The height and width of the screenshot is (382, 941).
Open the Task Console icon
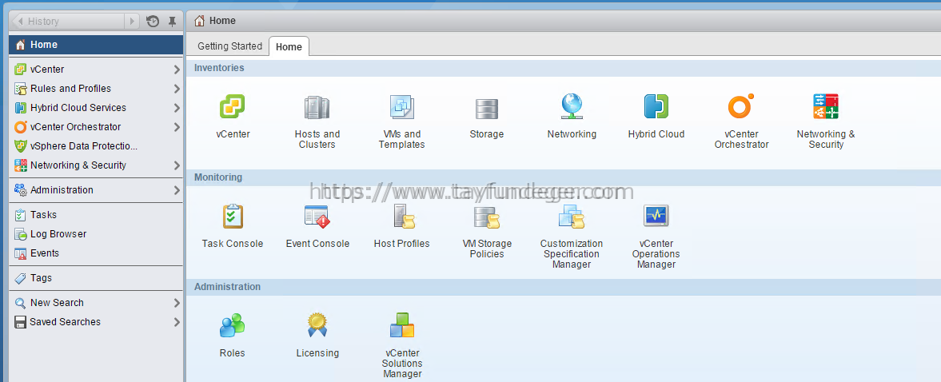[x=232, y=216]
